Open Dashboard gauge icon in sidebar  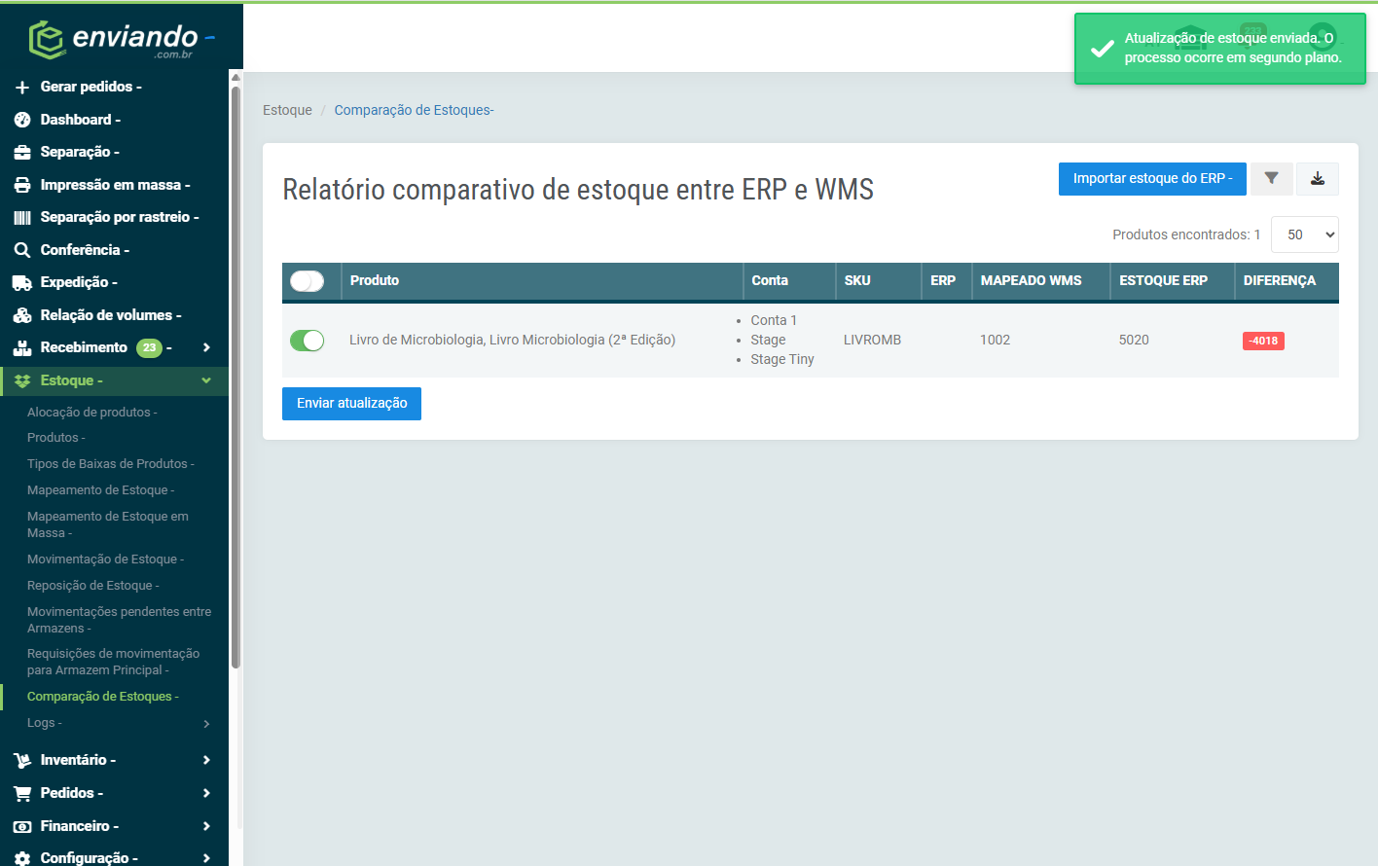pyautogui.click(x=22, y=120)
